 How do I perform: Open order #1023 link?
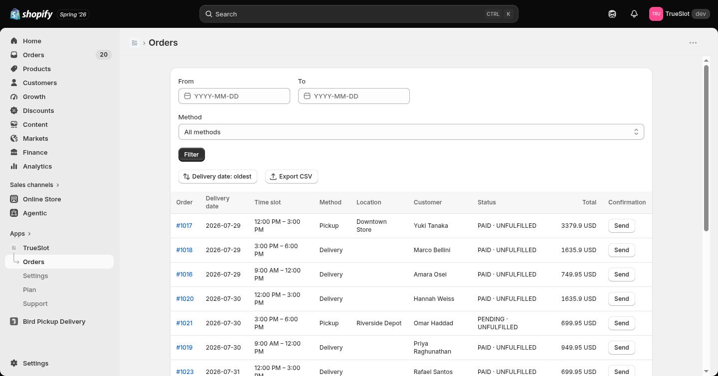(x=184, y=372)
